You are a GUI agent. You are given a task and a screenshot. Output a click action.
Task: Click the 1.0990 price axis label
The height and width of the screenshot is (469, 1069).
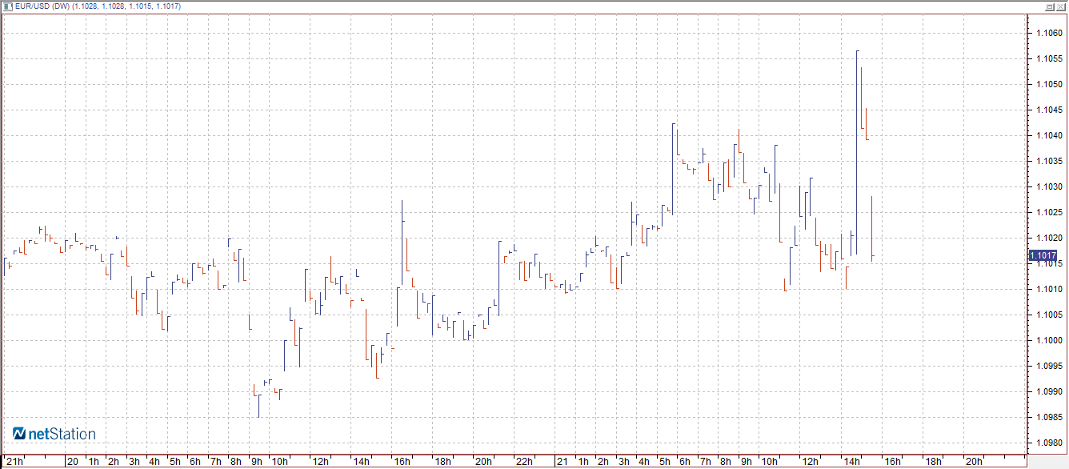click(1049, 391)
